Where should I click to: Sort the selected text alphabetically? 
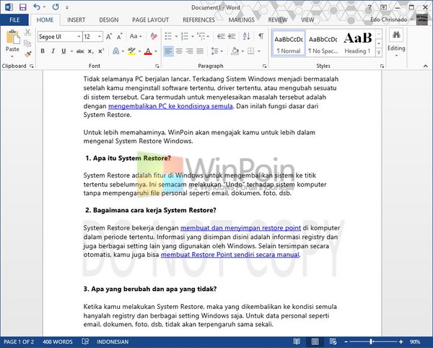246,36
